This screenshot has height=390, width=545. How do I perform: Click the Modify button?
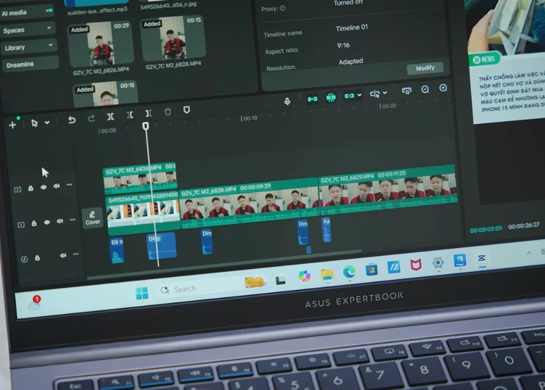(x=425, y=68)
